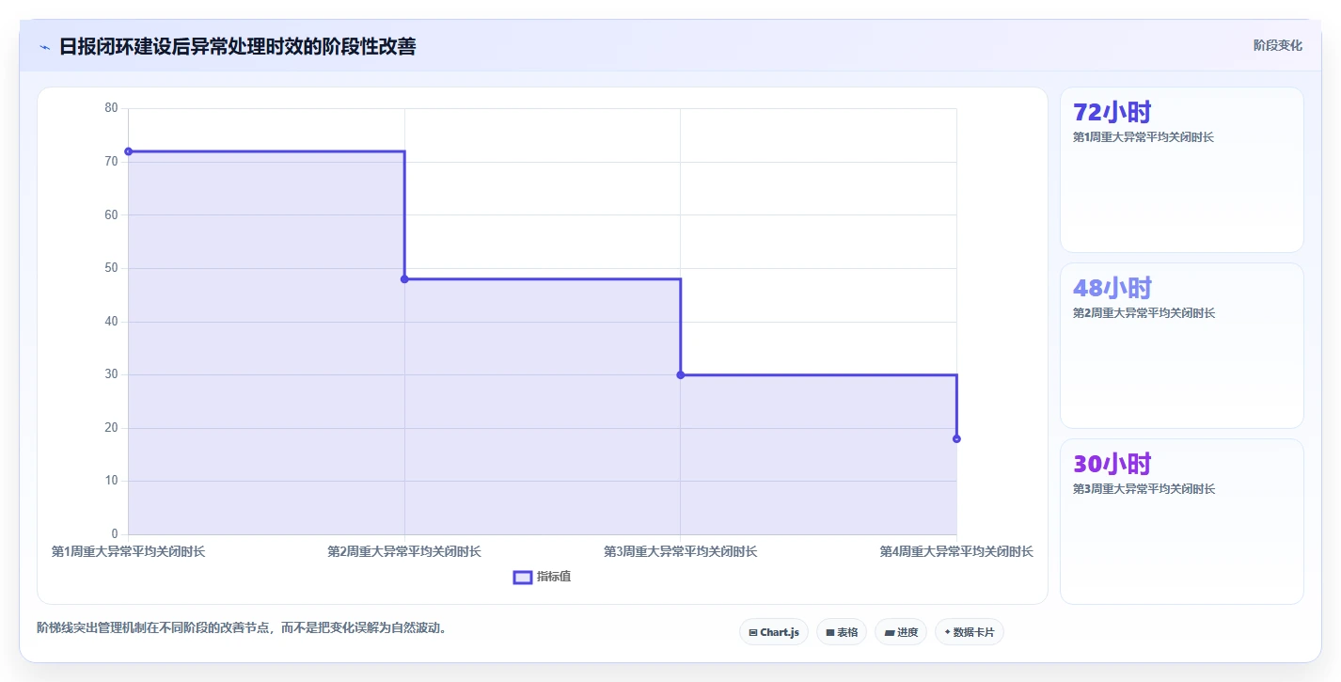Click the 阶段变化 label in header
1341x682 pixels.
[x=1278, y=45]
